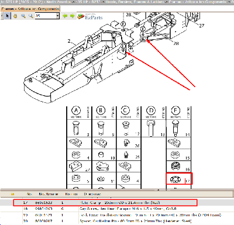Go forward with green right arrow
Screen dimensions: 234x225
[x=73, y=16]
